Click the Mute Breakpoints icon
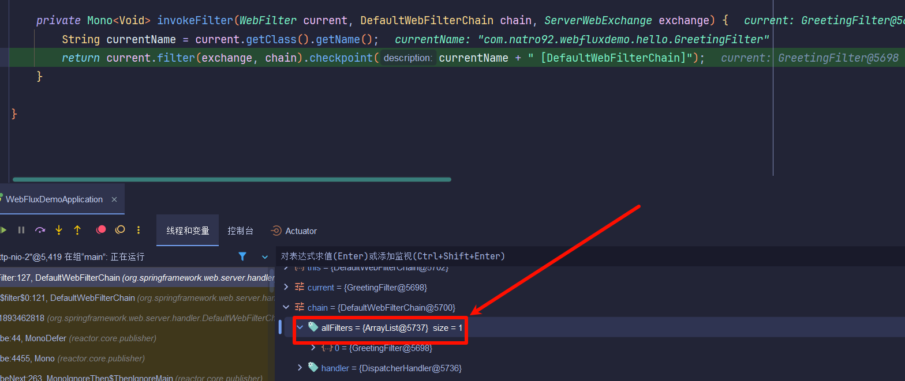This screenshot has height=381, width=905. 120,229
